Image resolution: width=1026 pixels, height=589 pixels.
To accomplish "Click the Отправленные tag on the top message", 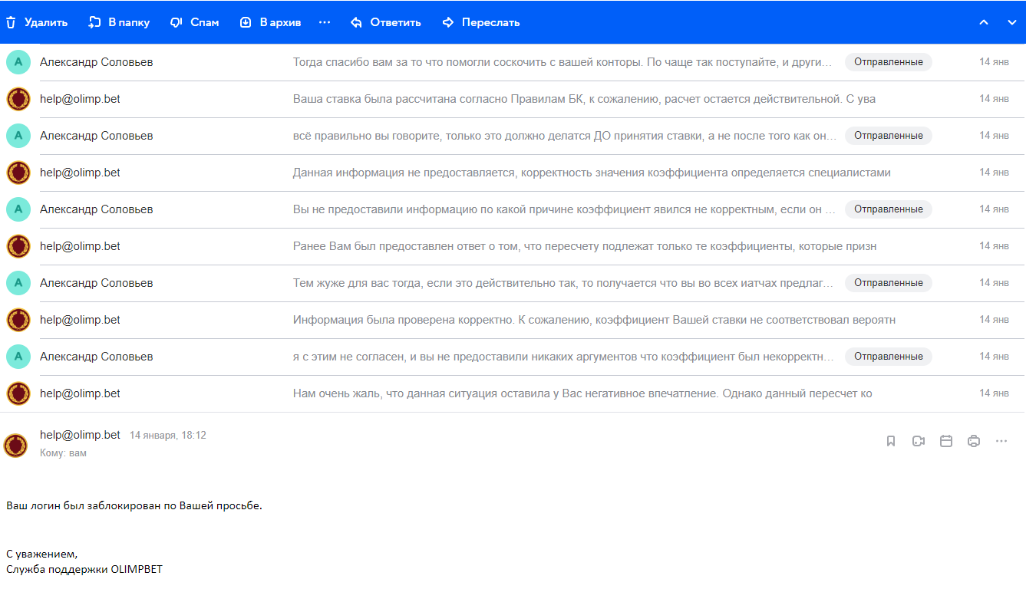I will click(x=888, y=62).
